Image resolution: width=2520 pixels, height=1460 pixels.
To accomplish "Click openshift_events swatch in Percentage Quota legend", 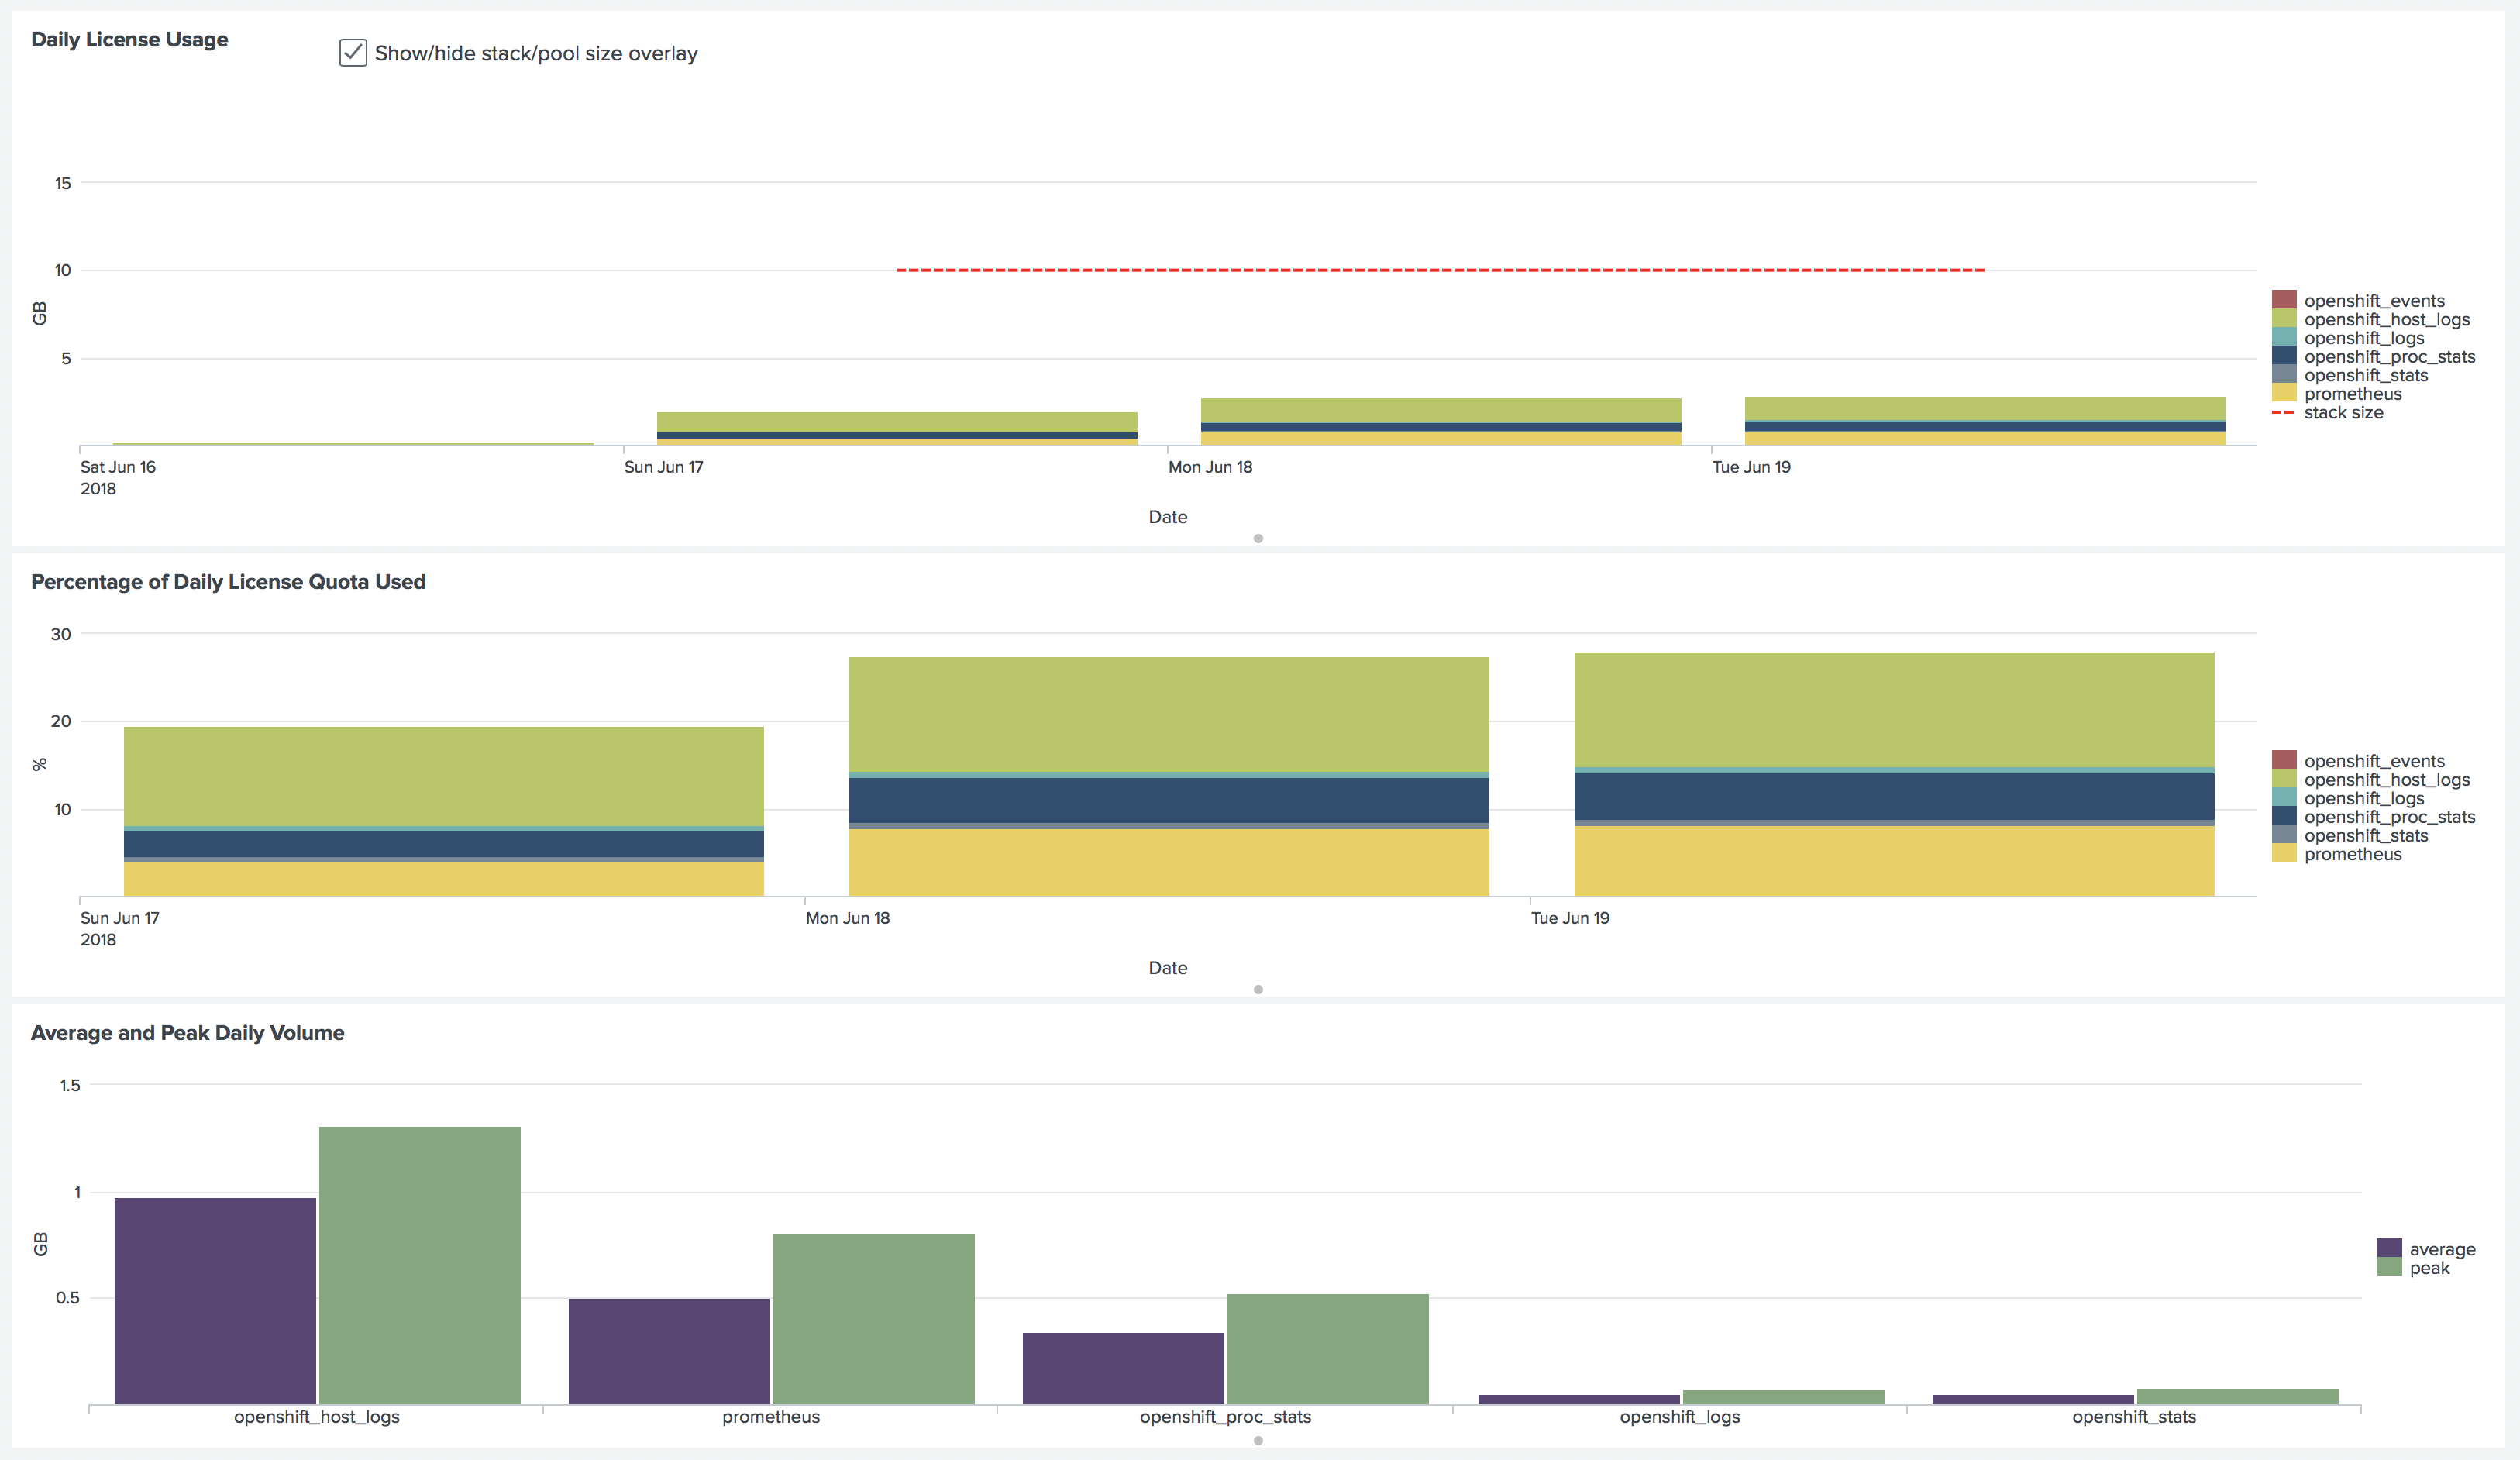I will click(2284, 760).
